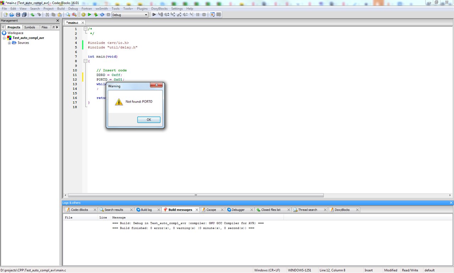Close the DoxyBlocks log tab
Screen dimensions: 454x273
pos(357,210)
